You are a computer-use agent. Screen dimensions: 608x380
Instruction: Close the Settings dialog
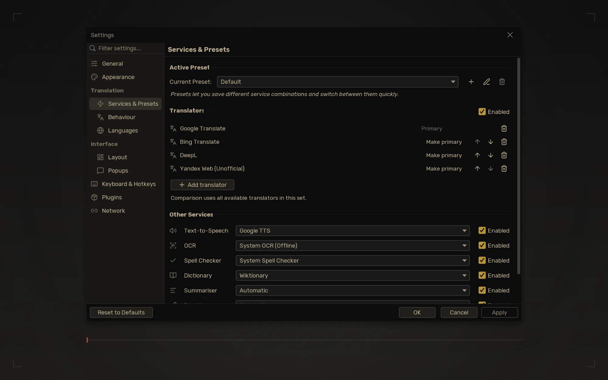coord(510,35)
